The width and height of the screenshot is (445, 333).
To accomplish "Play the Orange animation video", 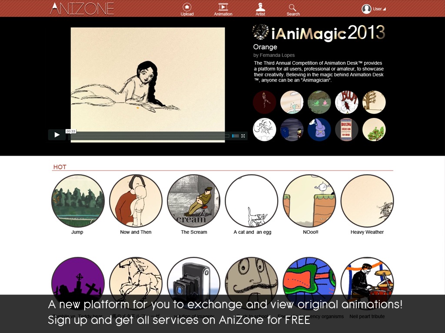I will pos(57,135).
